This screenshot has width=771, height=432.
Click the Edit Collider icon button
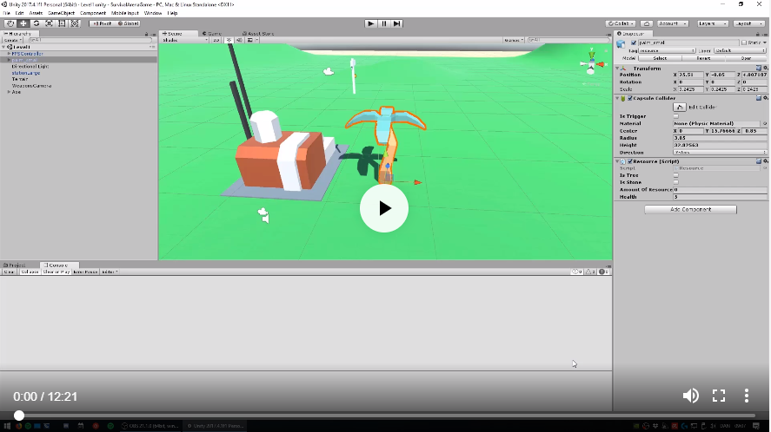680,107
